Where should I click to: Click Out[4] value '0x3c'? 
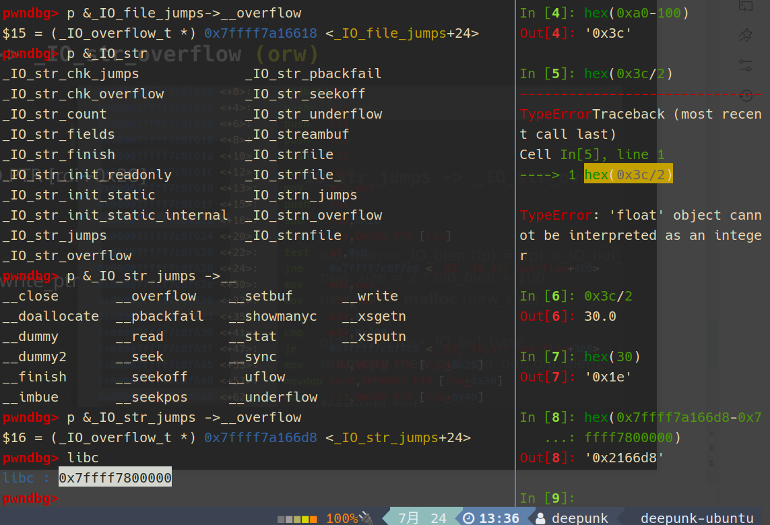[608, 33]
